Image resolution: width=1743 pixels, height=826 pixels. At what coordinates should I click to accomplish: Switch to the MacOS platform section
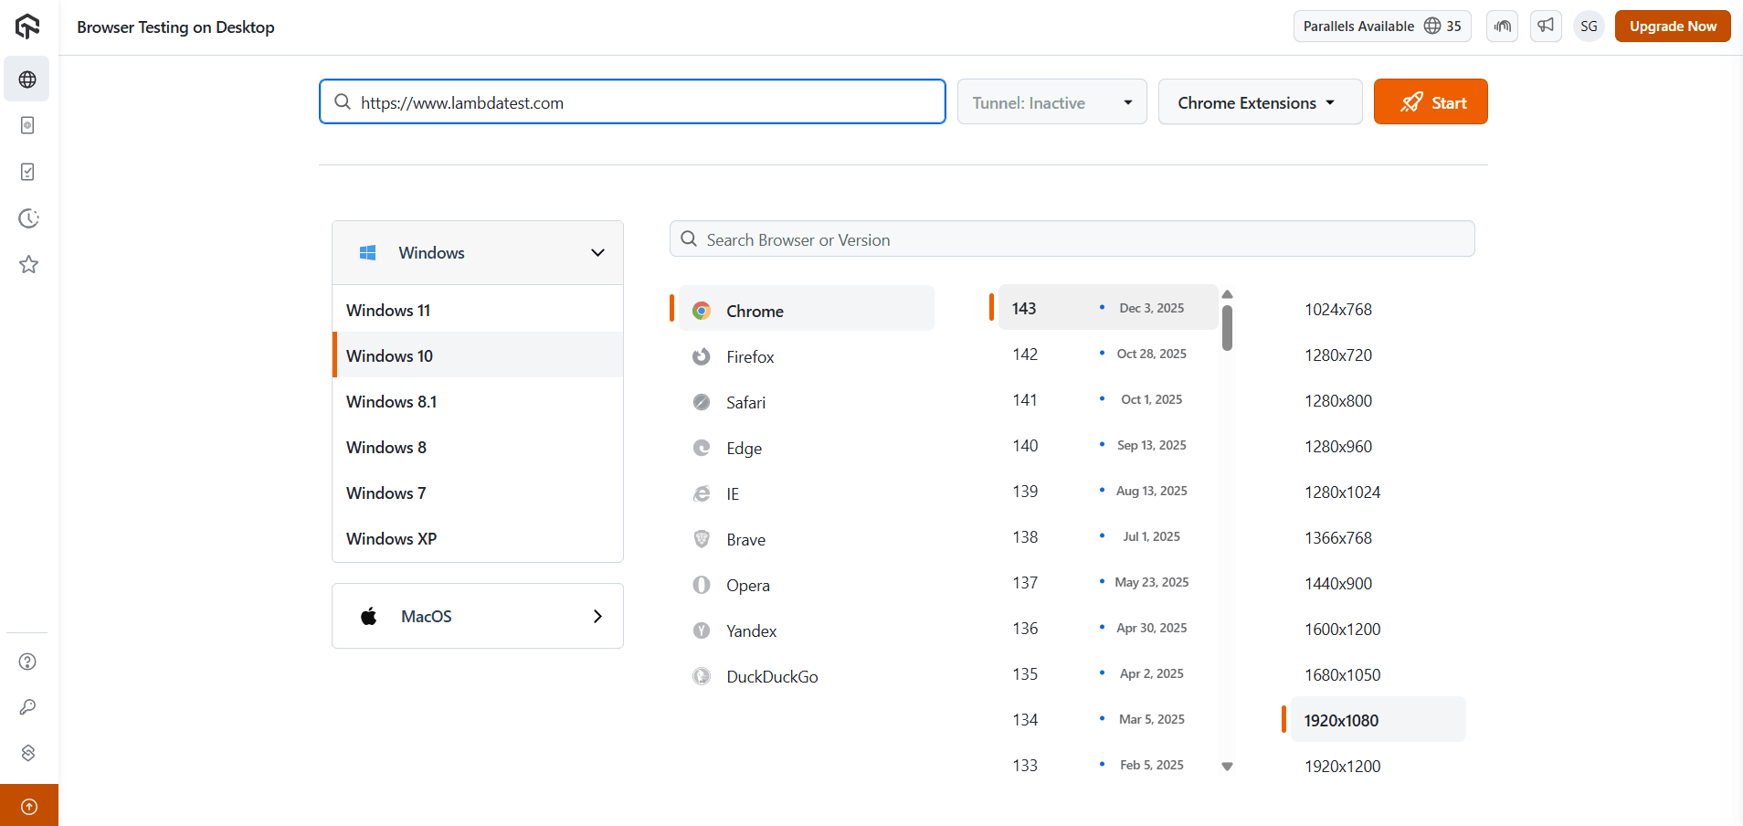pyautogui.click(x=477, y=615)
